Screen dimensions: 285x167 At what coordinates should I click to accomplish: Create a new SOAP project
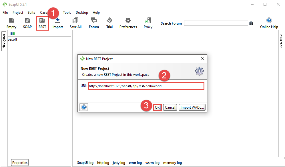tap(27, 23)
